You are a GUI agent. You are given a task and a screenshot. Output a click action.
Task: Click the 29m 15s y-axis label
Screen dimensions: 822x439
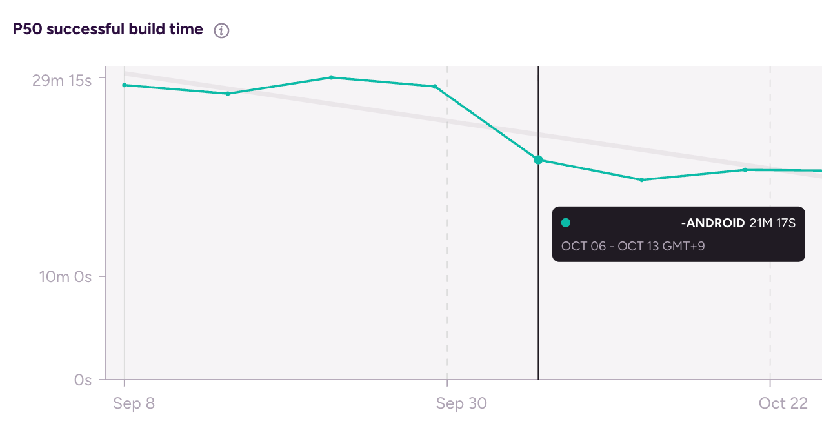pos(62,81)
